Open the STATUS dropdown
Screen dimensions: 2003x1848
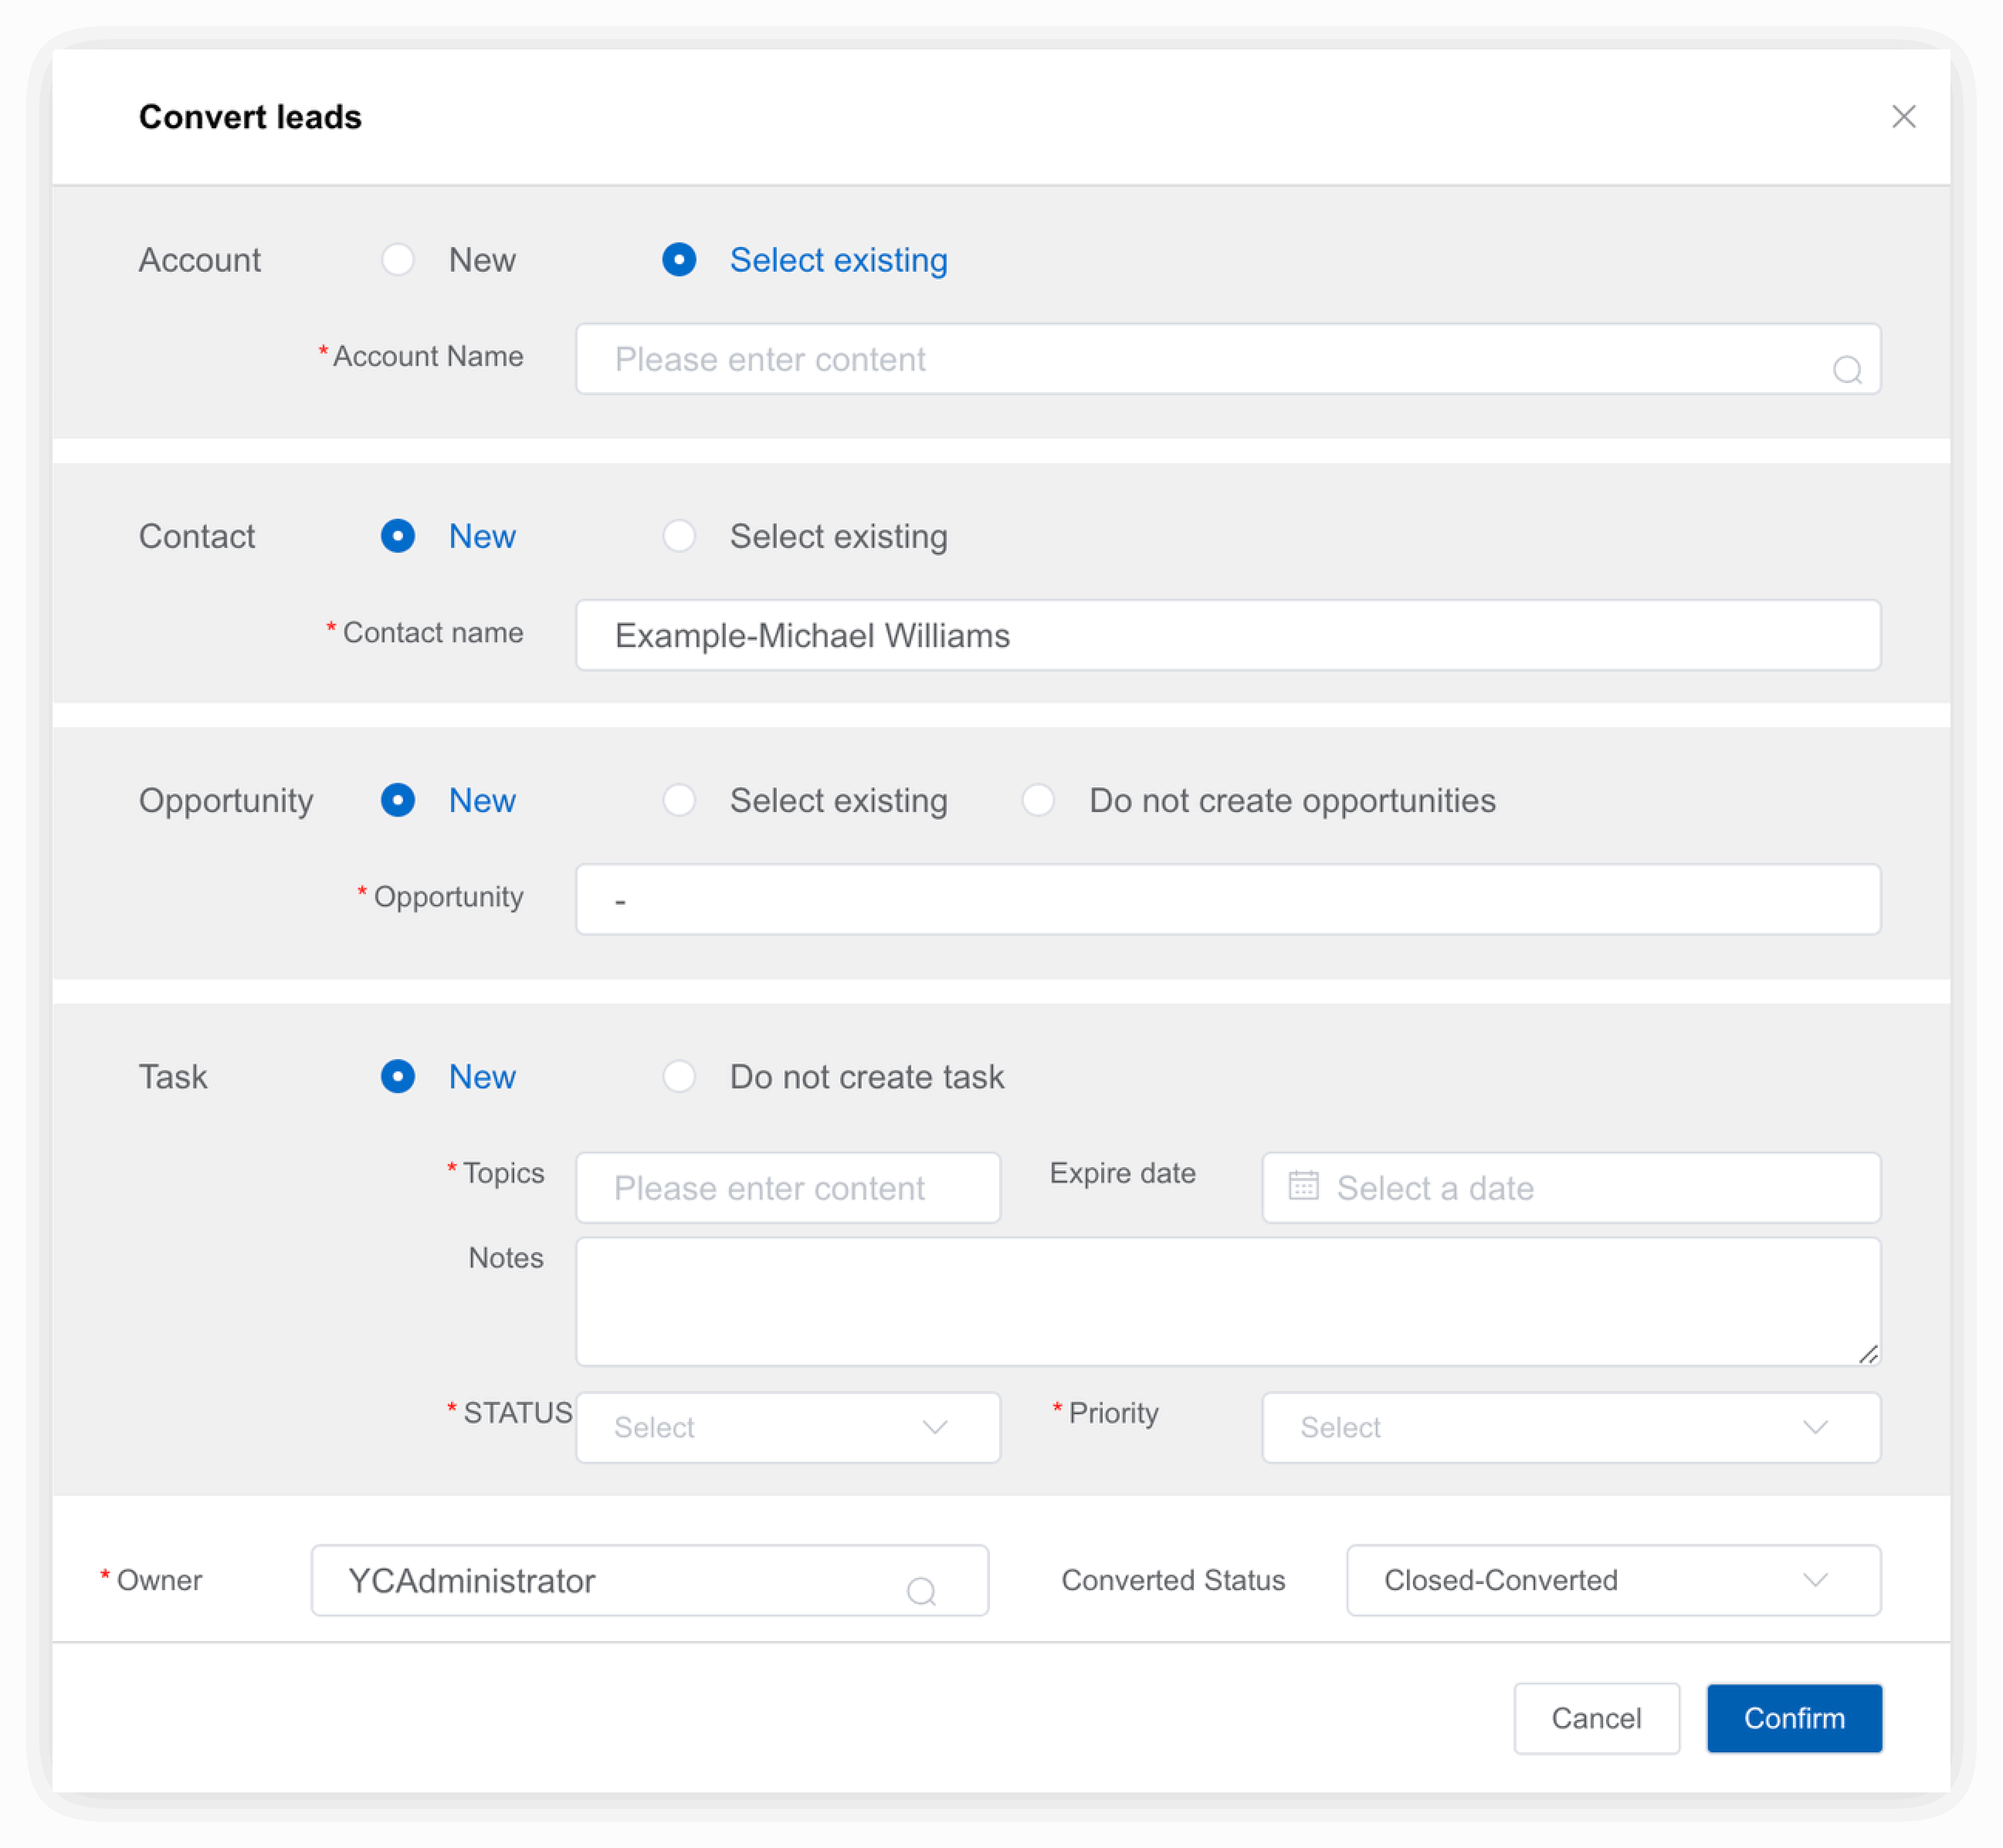(788, 1427)
